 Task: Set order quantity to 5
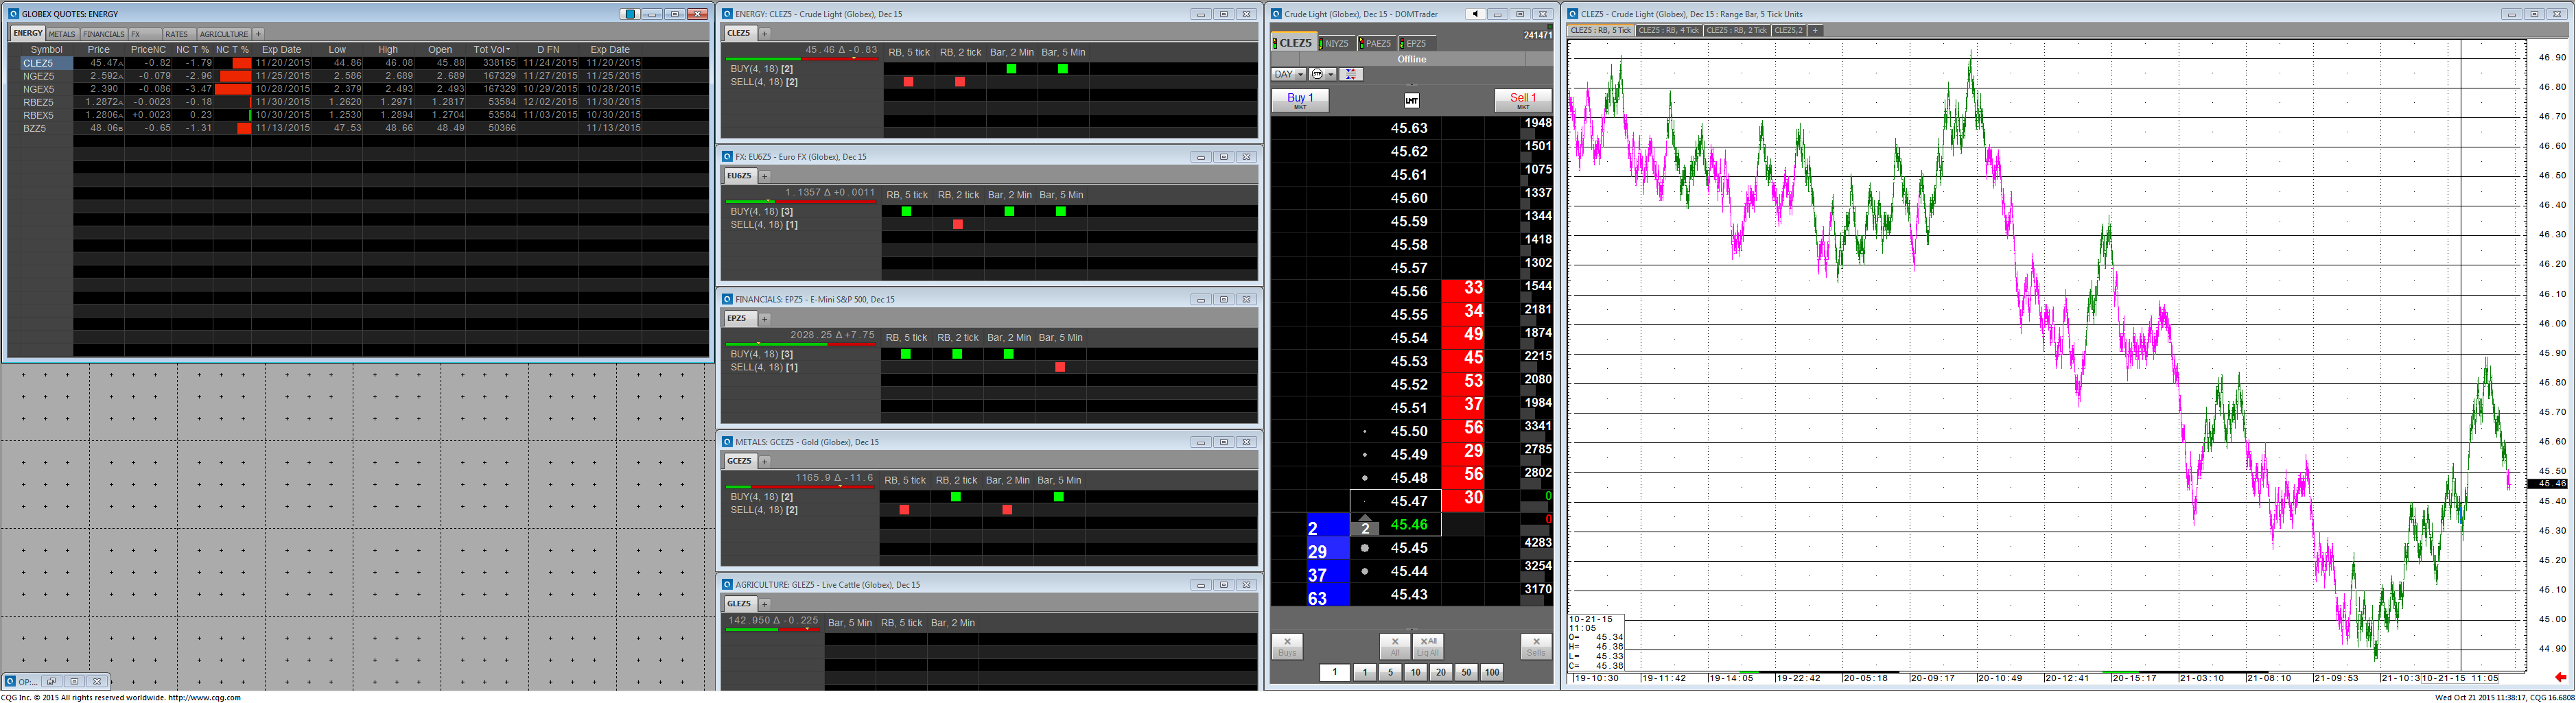(1390, 673)
